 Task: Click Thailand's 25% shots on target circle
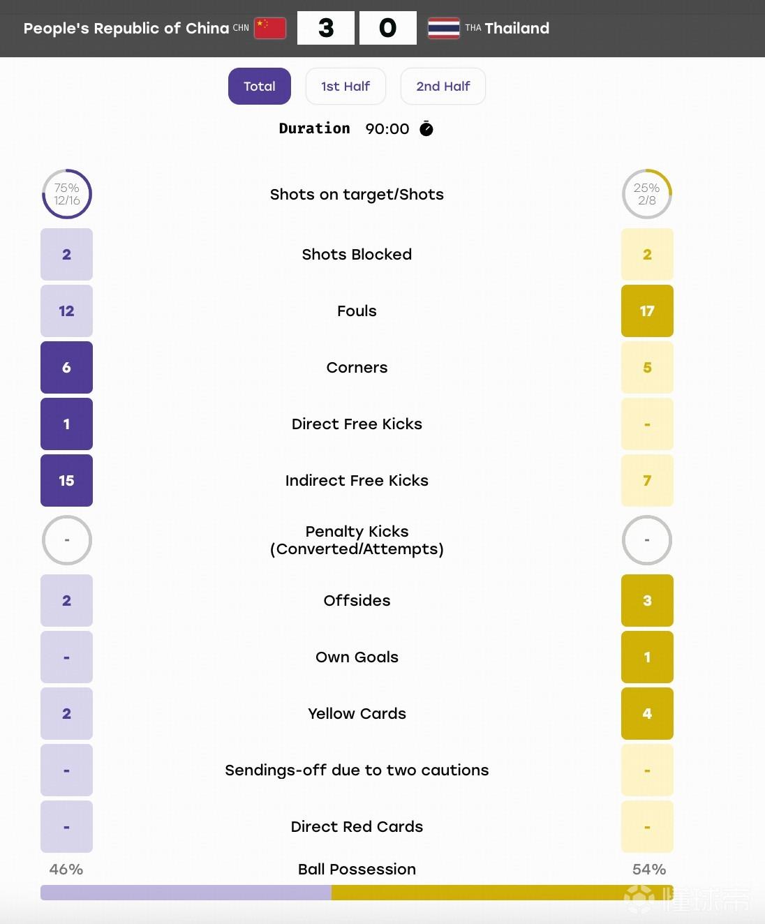point(647,194)
